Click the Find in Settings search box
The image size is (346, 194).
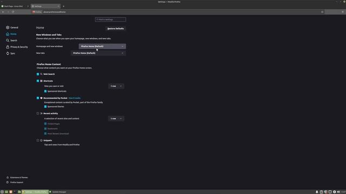pos(110,19)
